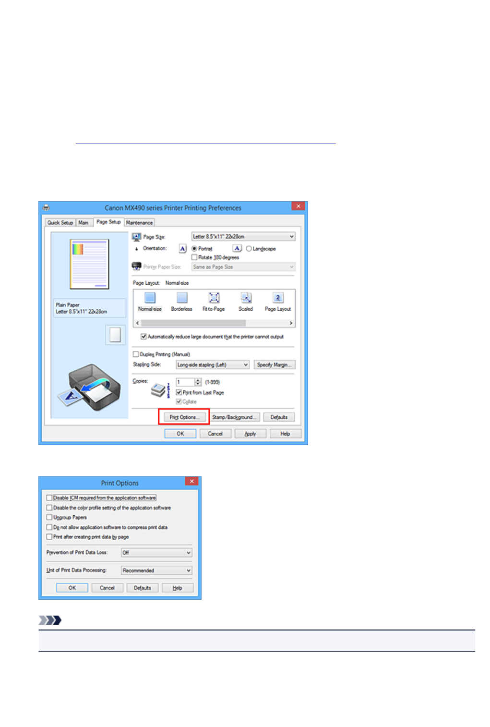Click the Portrait orientation icon
This screenshot has width=490, height=727.
click(x=182, y=248)
